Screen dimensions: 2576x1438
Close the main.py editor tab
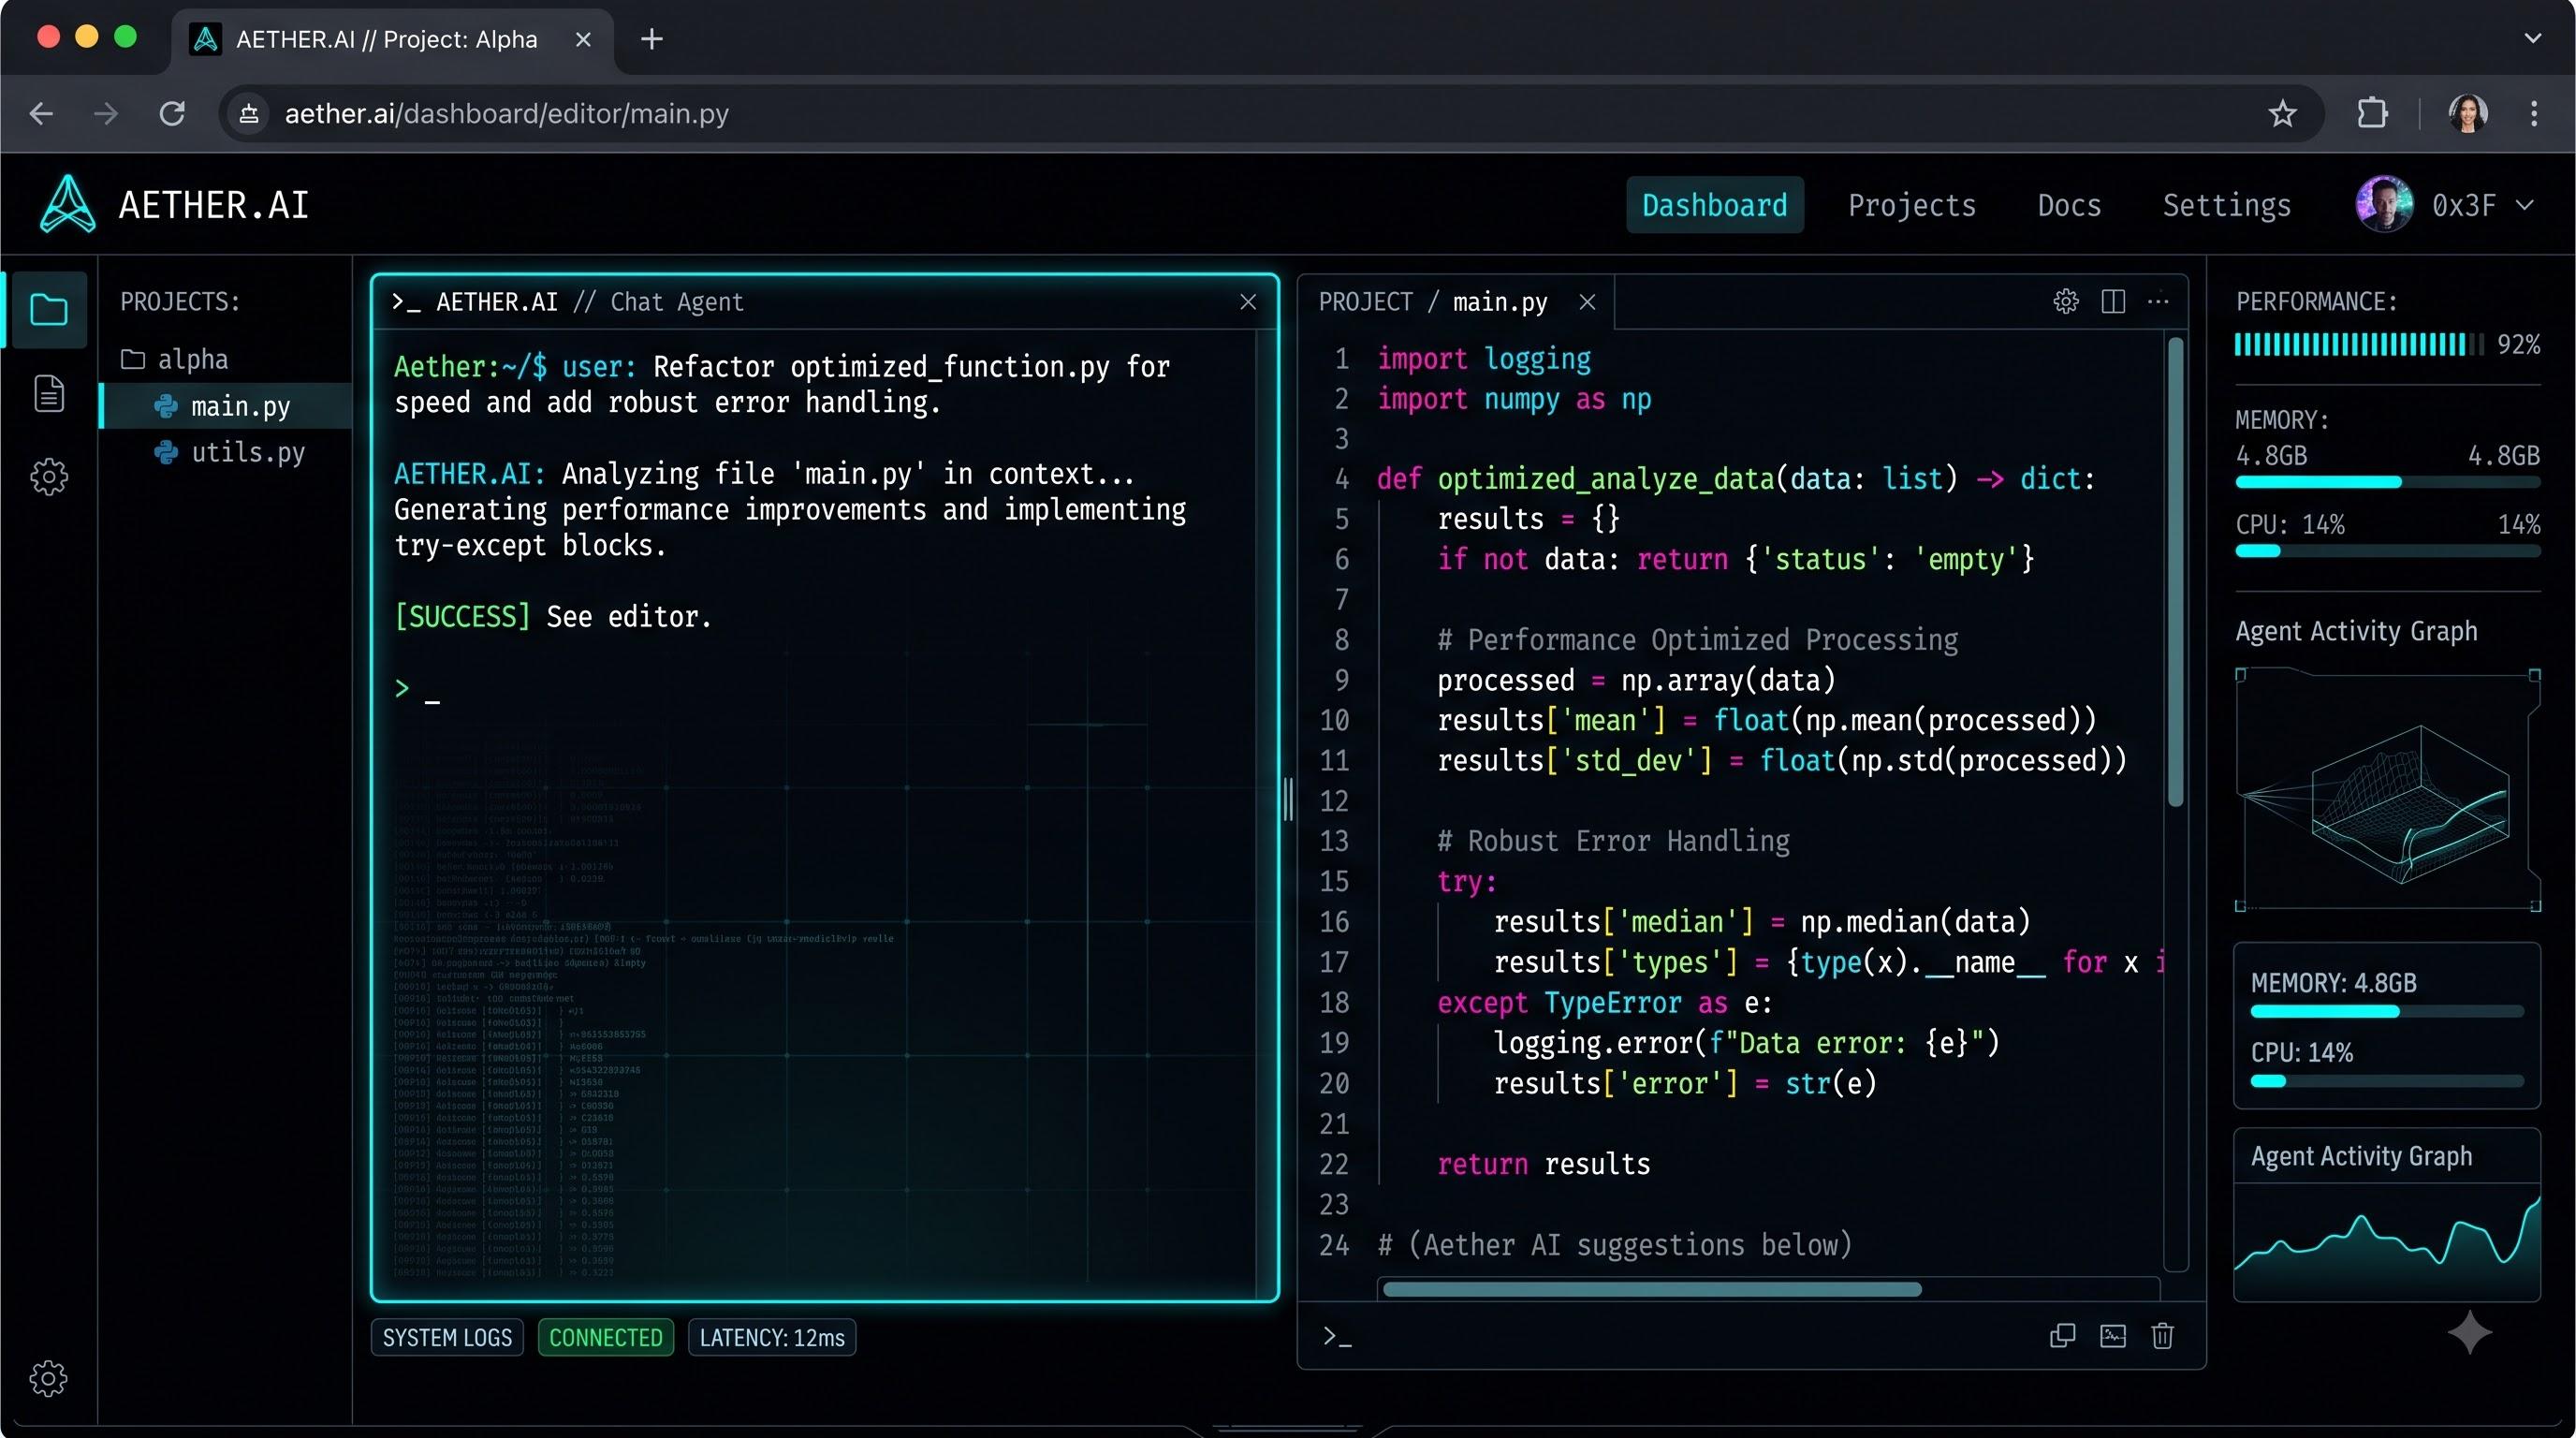coord(1587,302)
